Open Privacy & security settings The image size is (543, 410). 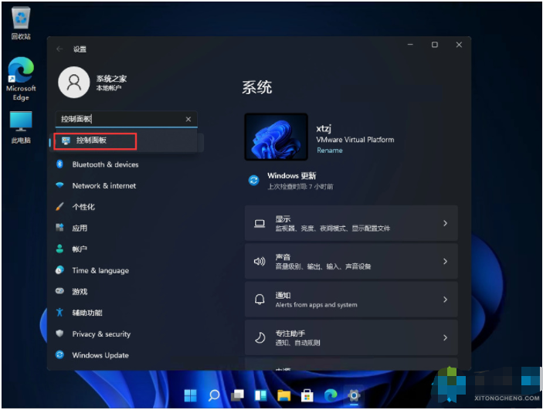[x=101, y=334]
